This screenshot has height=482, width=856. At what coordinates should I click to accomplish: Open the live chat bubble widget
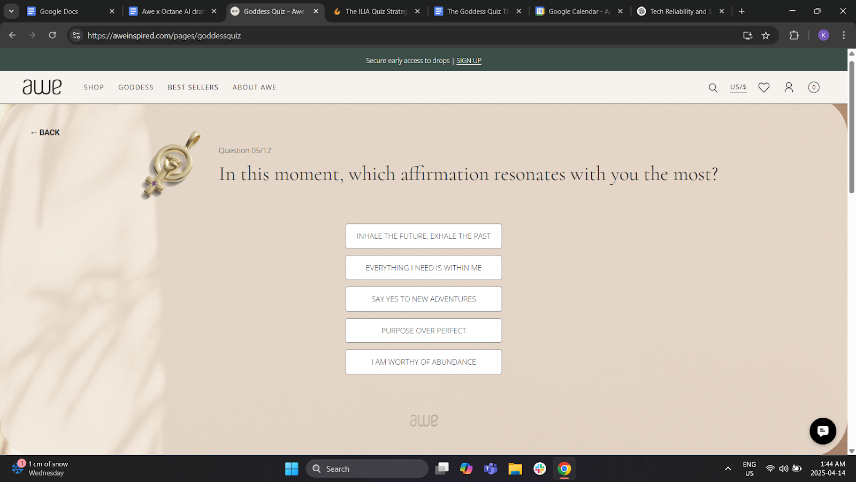(822, 431)
